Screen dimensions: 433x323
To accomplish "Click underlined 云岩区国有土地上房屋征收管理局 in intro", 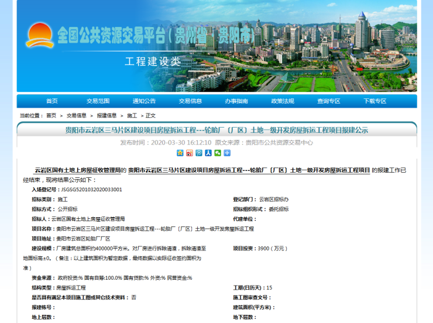I will click(78, 170).
